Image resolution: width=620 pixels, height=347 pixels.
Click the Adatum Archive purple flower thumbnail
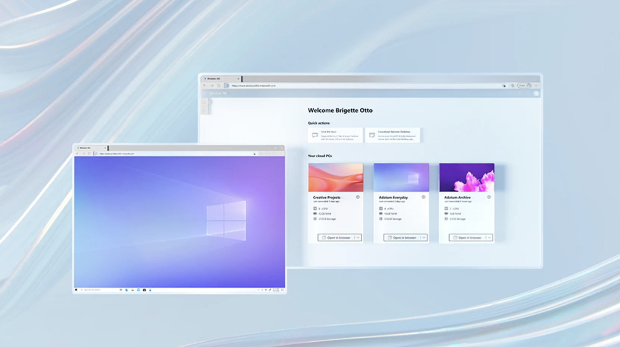(466, 177)
